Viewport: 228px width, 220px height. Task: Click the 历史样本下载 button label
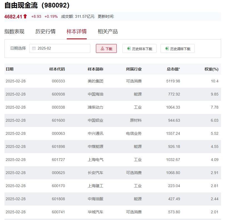click(142, 49)
